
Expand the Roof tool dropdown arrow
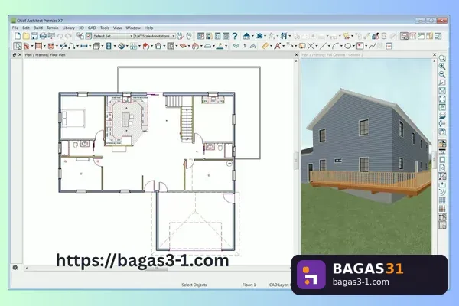[x=152, y=46]
